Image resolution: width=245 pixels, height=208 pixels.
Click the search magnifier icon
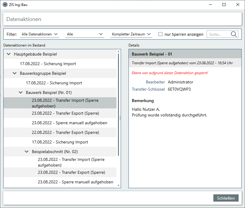click(x=234, y=34)
